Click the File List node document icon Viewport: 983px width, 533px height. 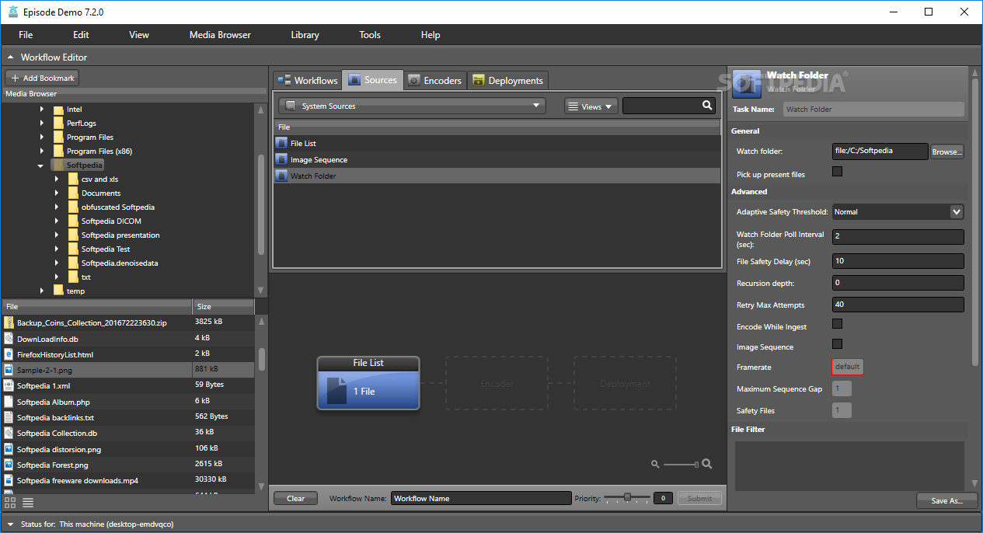[x=336, y=390]
